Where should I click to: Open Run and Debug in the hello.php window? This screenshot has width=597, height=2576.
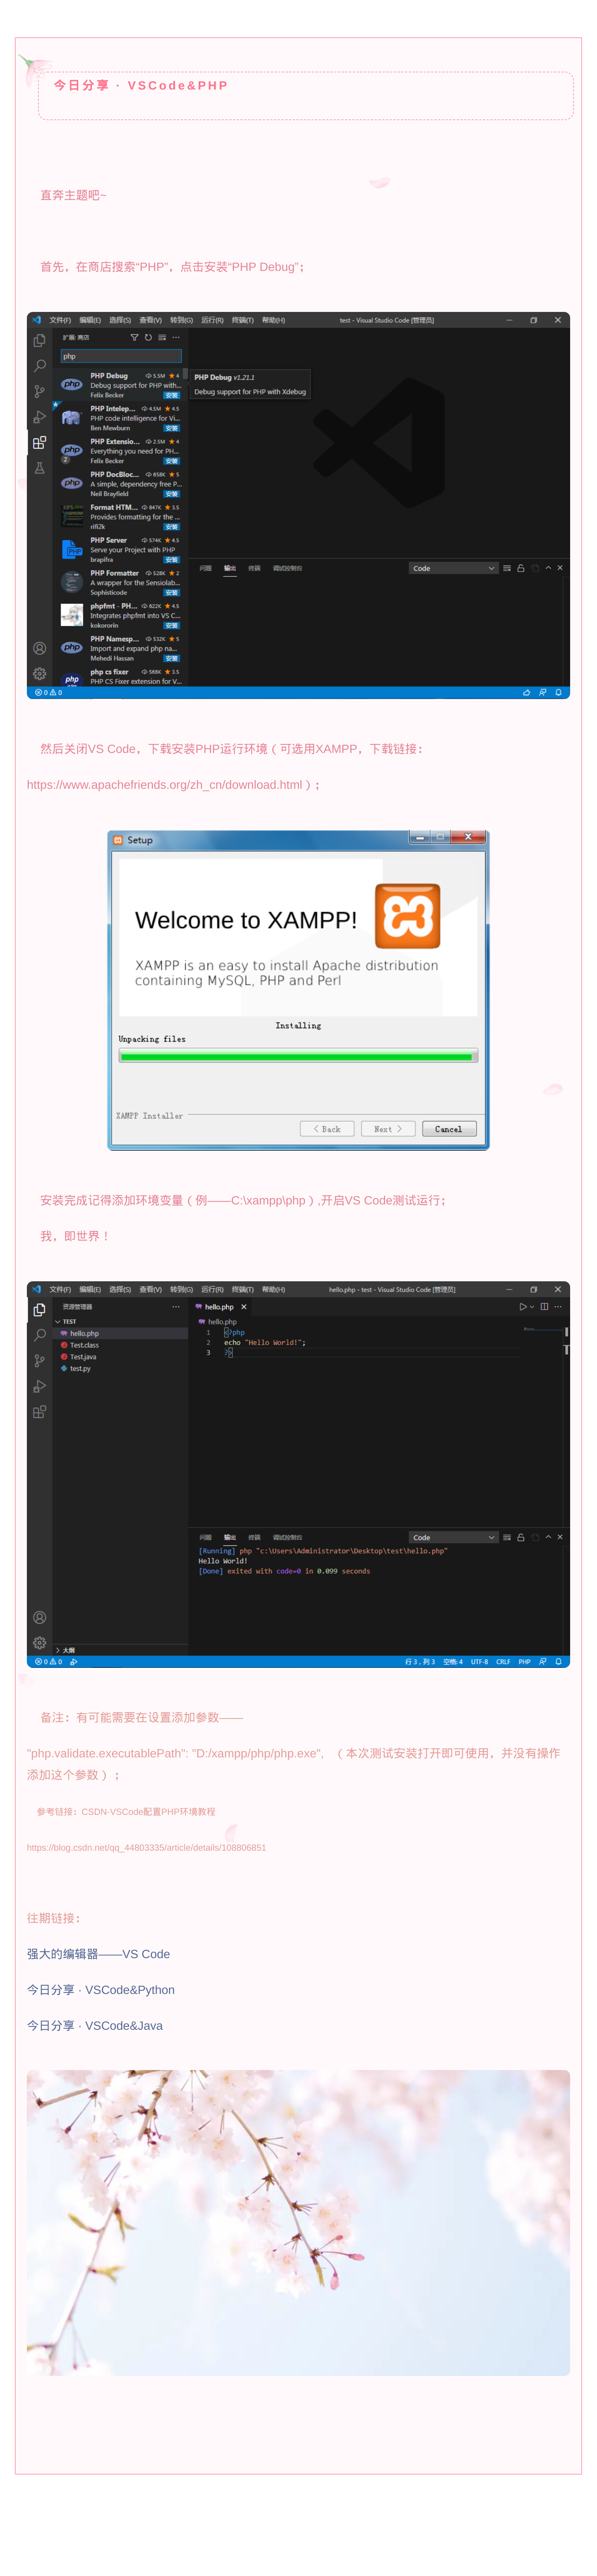click(x=39, y=1386)
